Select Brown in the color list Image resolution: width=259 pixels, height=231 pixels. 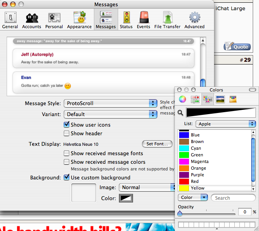[215, 141]
